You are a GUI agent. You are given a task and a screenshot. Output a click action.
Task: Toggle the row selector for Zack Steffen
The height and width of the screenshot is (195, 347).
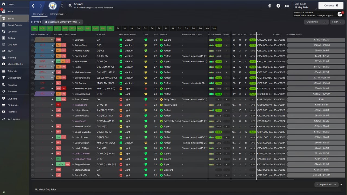pyautogui.click(x=33, y=175)
